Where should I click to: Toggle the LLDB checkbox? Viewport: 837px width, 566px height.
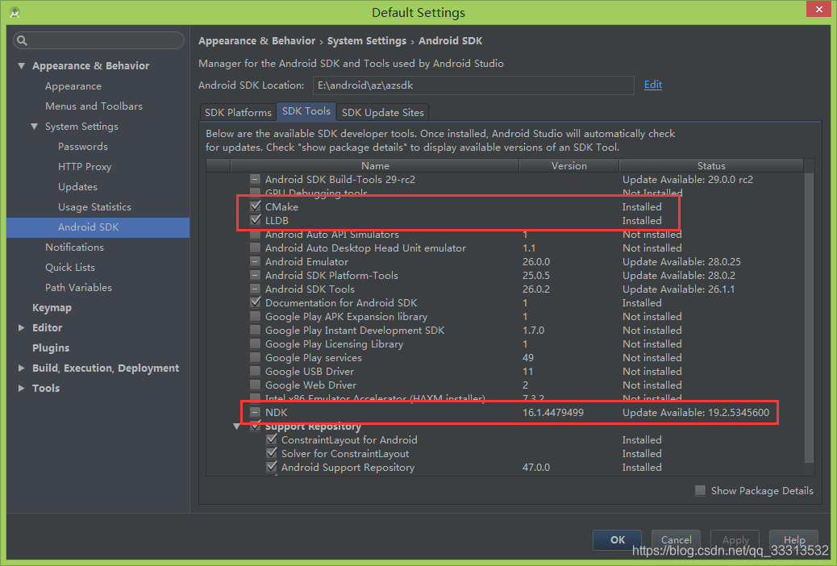pos(256,220)
